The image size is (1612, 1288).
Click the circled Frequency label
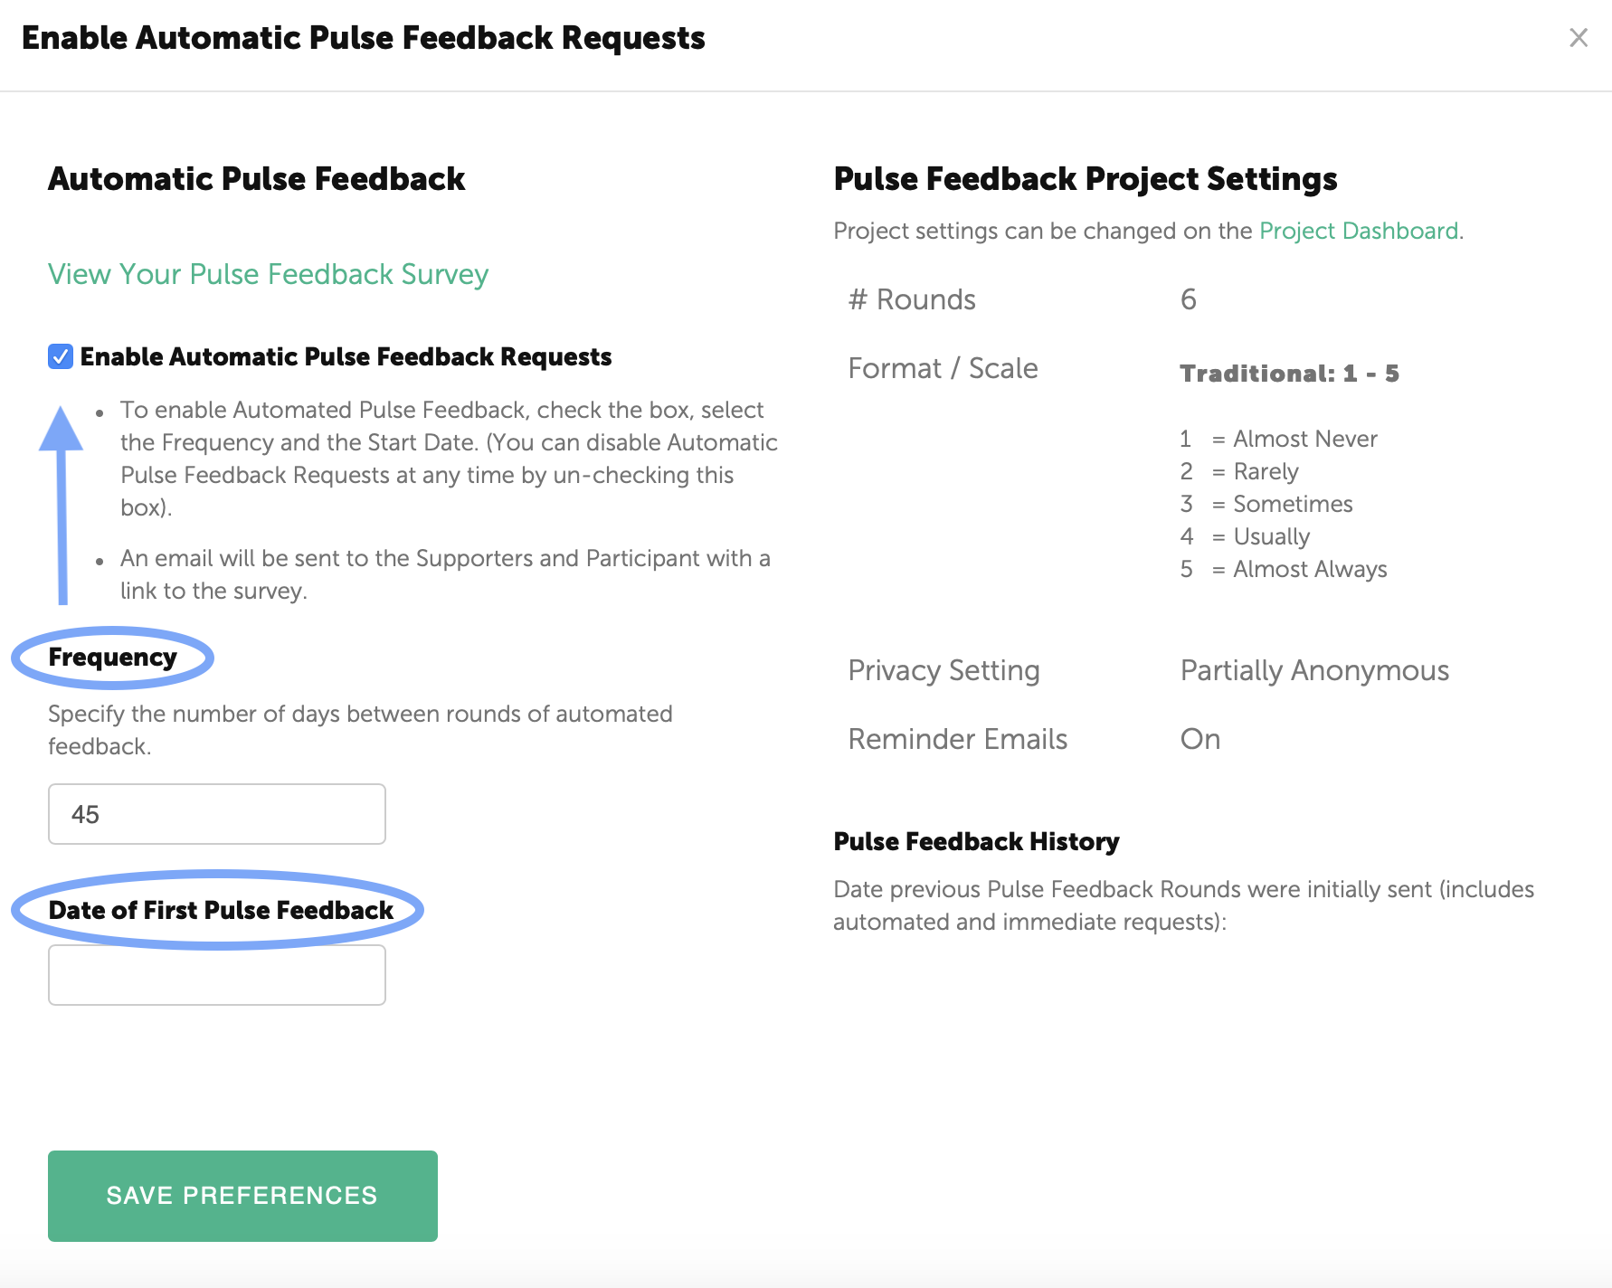pyautogui.click(x=112, y=657)
